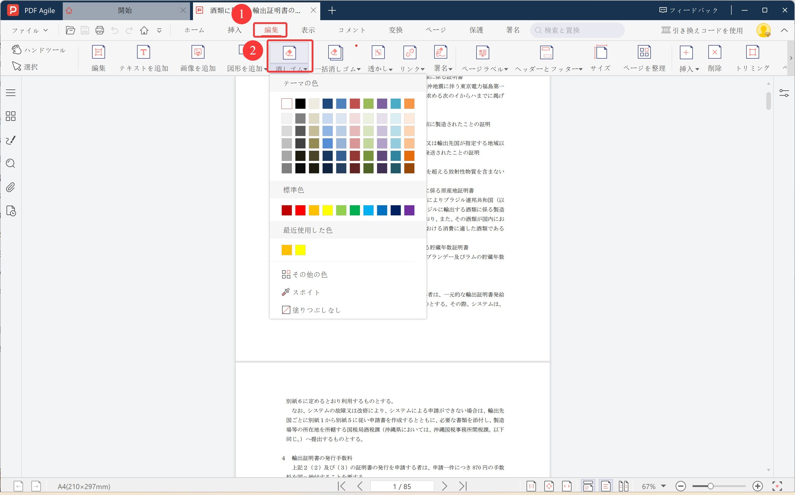
Task: Expand the 図形を追加 dropdown
Action: 265,69
